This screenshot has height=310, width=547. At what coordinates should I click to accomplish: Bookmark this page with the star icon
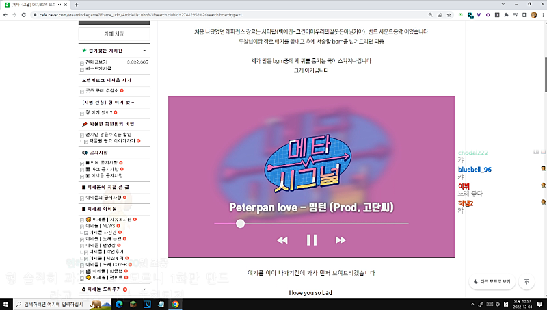click(x=449, y=15)
